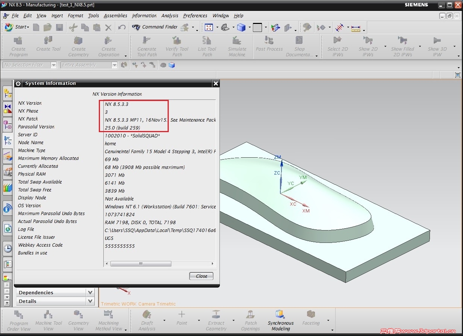The height and width of the screenshot is (336, 463).
Task: Click the Clip Section view icon
Action: 275,27
